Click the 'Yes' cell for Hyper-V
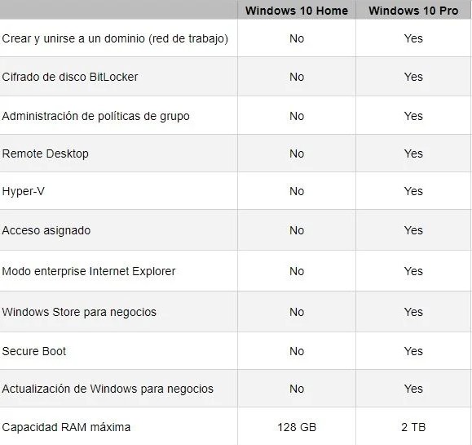 click(x=413, y=191)
